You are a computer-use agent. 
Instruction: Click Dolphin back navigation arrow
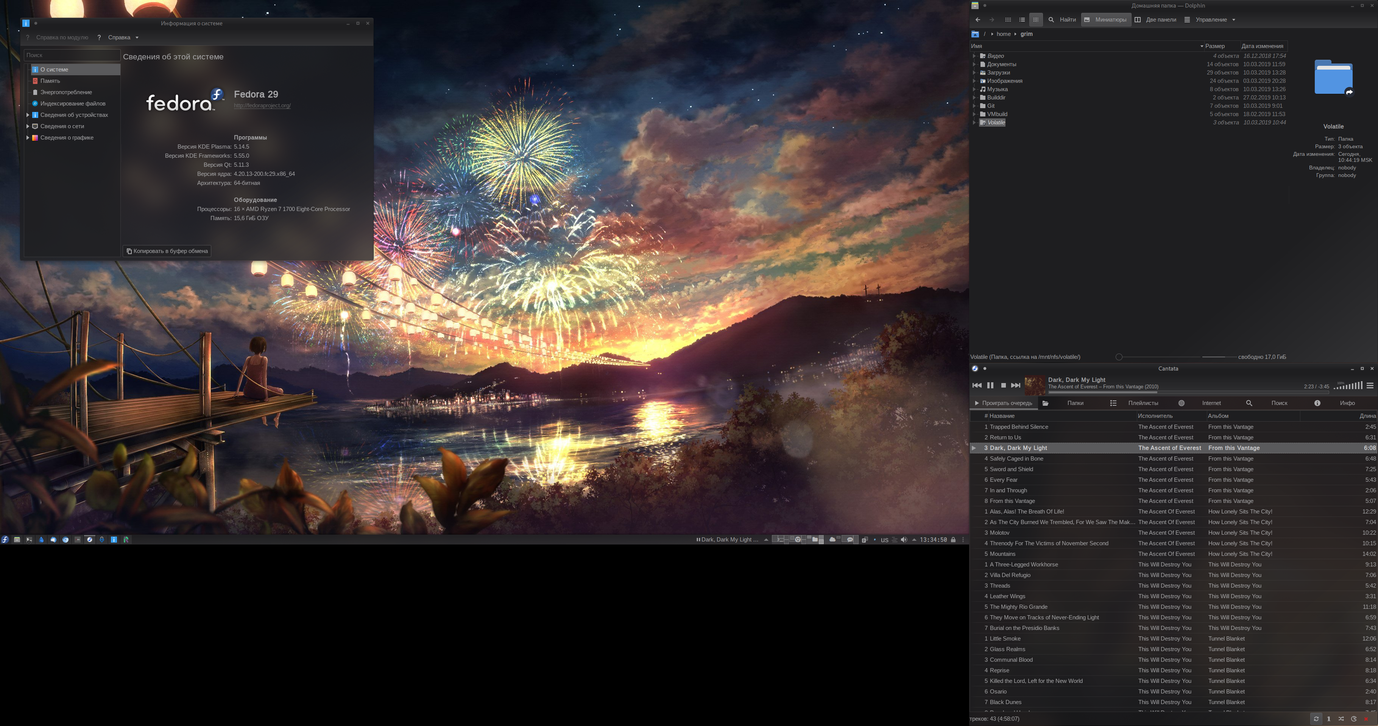click(978, 20)
